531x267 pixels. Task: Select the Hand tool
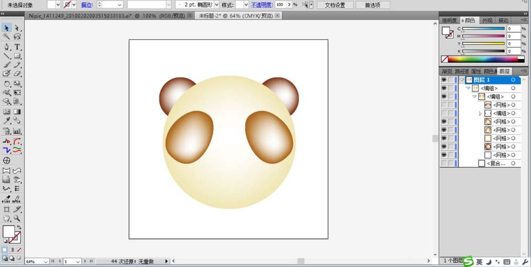pos(6,218)
